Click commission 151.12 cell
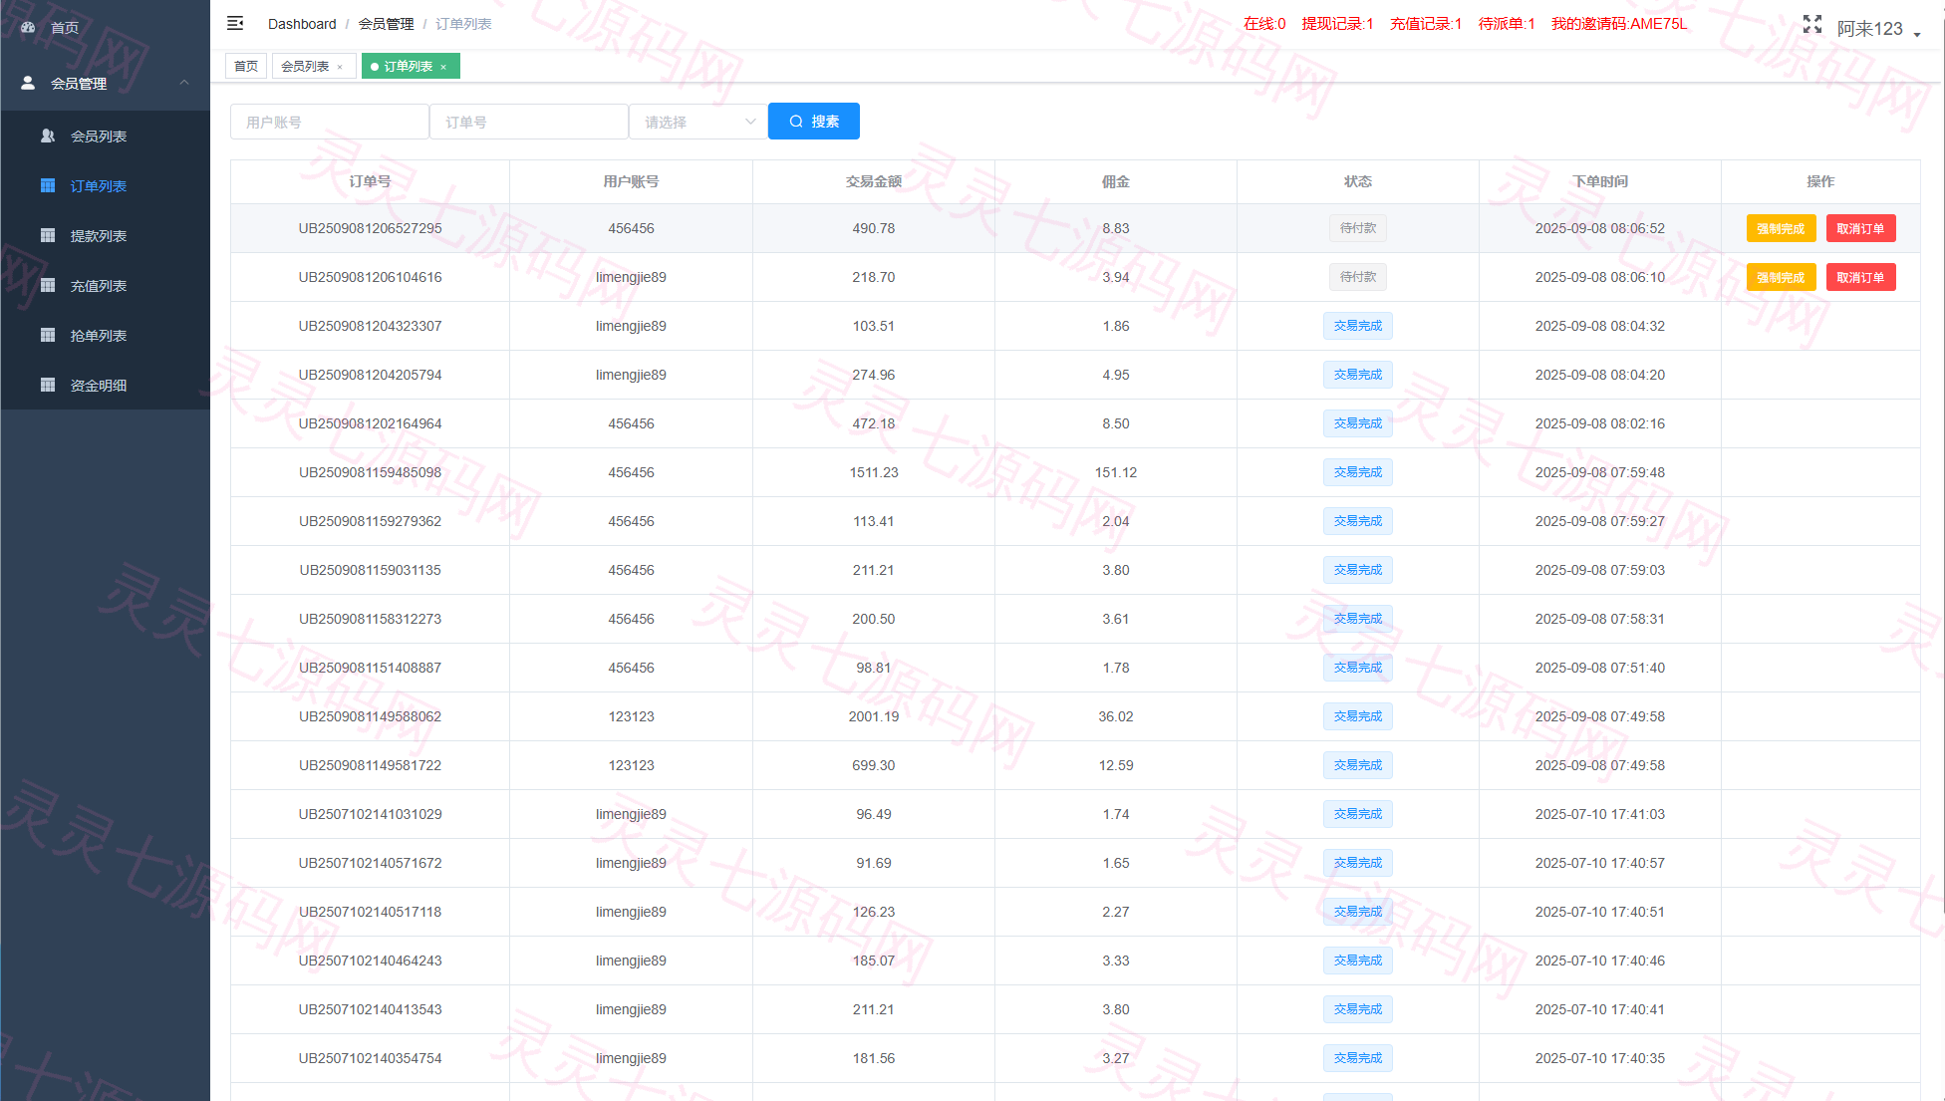 point(1116,472)
